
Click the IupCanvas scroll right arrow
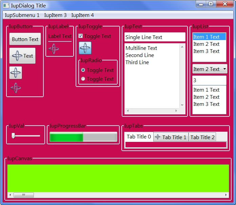[226, 195]
